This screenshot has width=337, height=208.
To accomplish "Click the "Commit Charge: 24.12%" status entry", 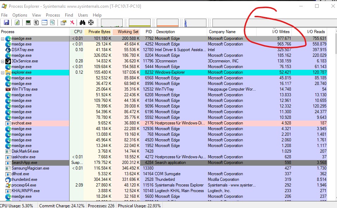I will pyautogui.click(x=62, y=206).
